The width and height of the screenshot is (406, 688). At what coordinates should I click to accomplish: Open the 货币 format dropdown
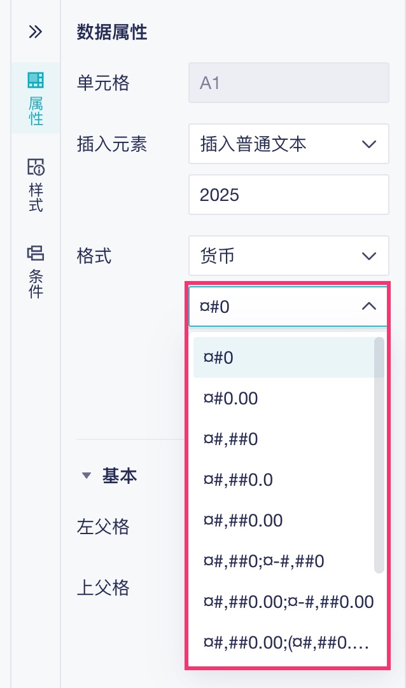tap(288, 256)
